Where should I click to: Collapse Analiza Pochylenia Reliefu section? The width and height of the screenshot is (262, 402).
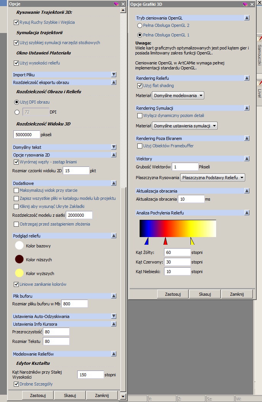[247, 213]
